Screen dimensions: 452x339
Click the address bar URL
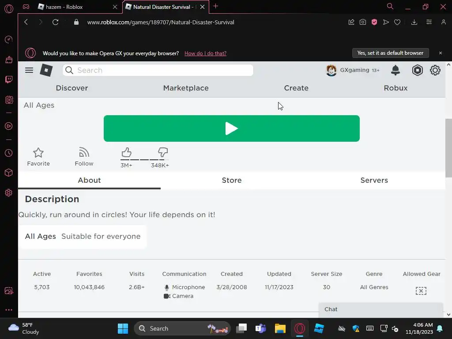pyautogui.click(x=161, y=22)
